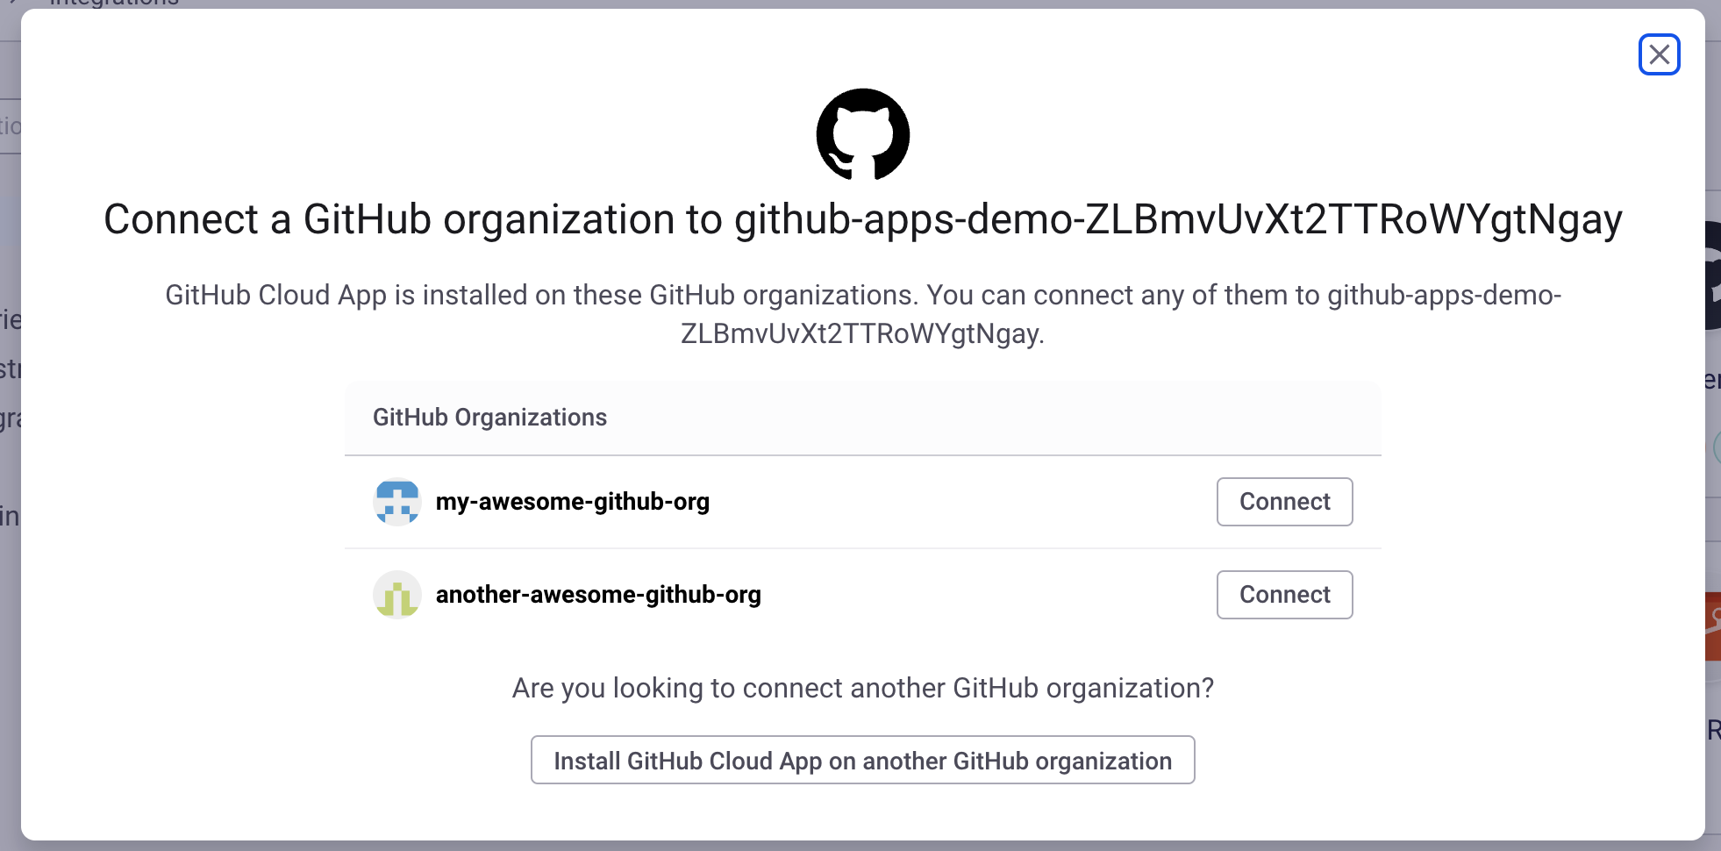The width and height of the screenshot is (1721, 851).
Task: Click the question about connecting another organization
Action: coord(862,688)
